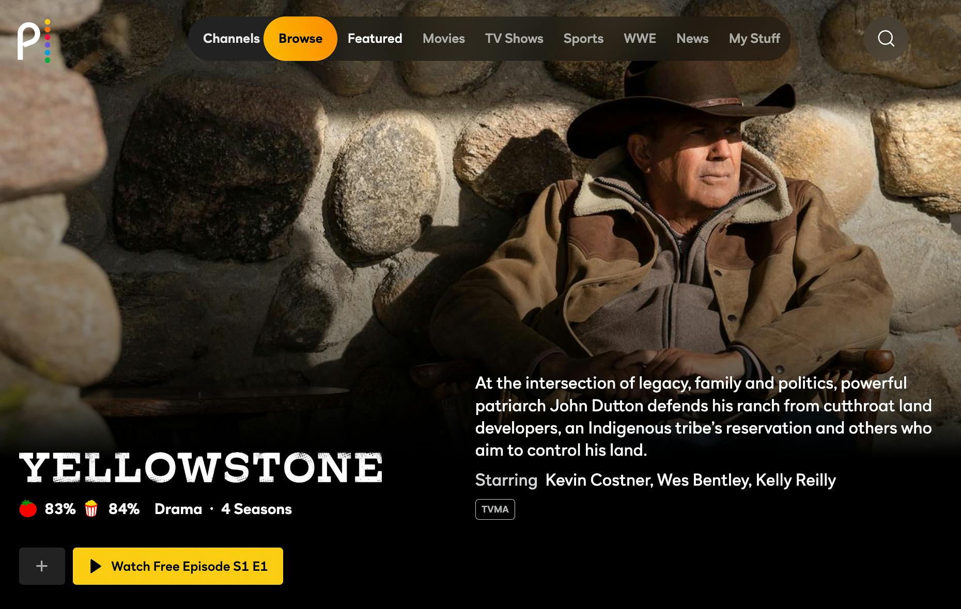Viewport: 961px width, 609px height.
Task: Click the popcorn audience score icon
Action: pyautogui.click(x=91, y=509)
